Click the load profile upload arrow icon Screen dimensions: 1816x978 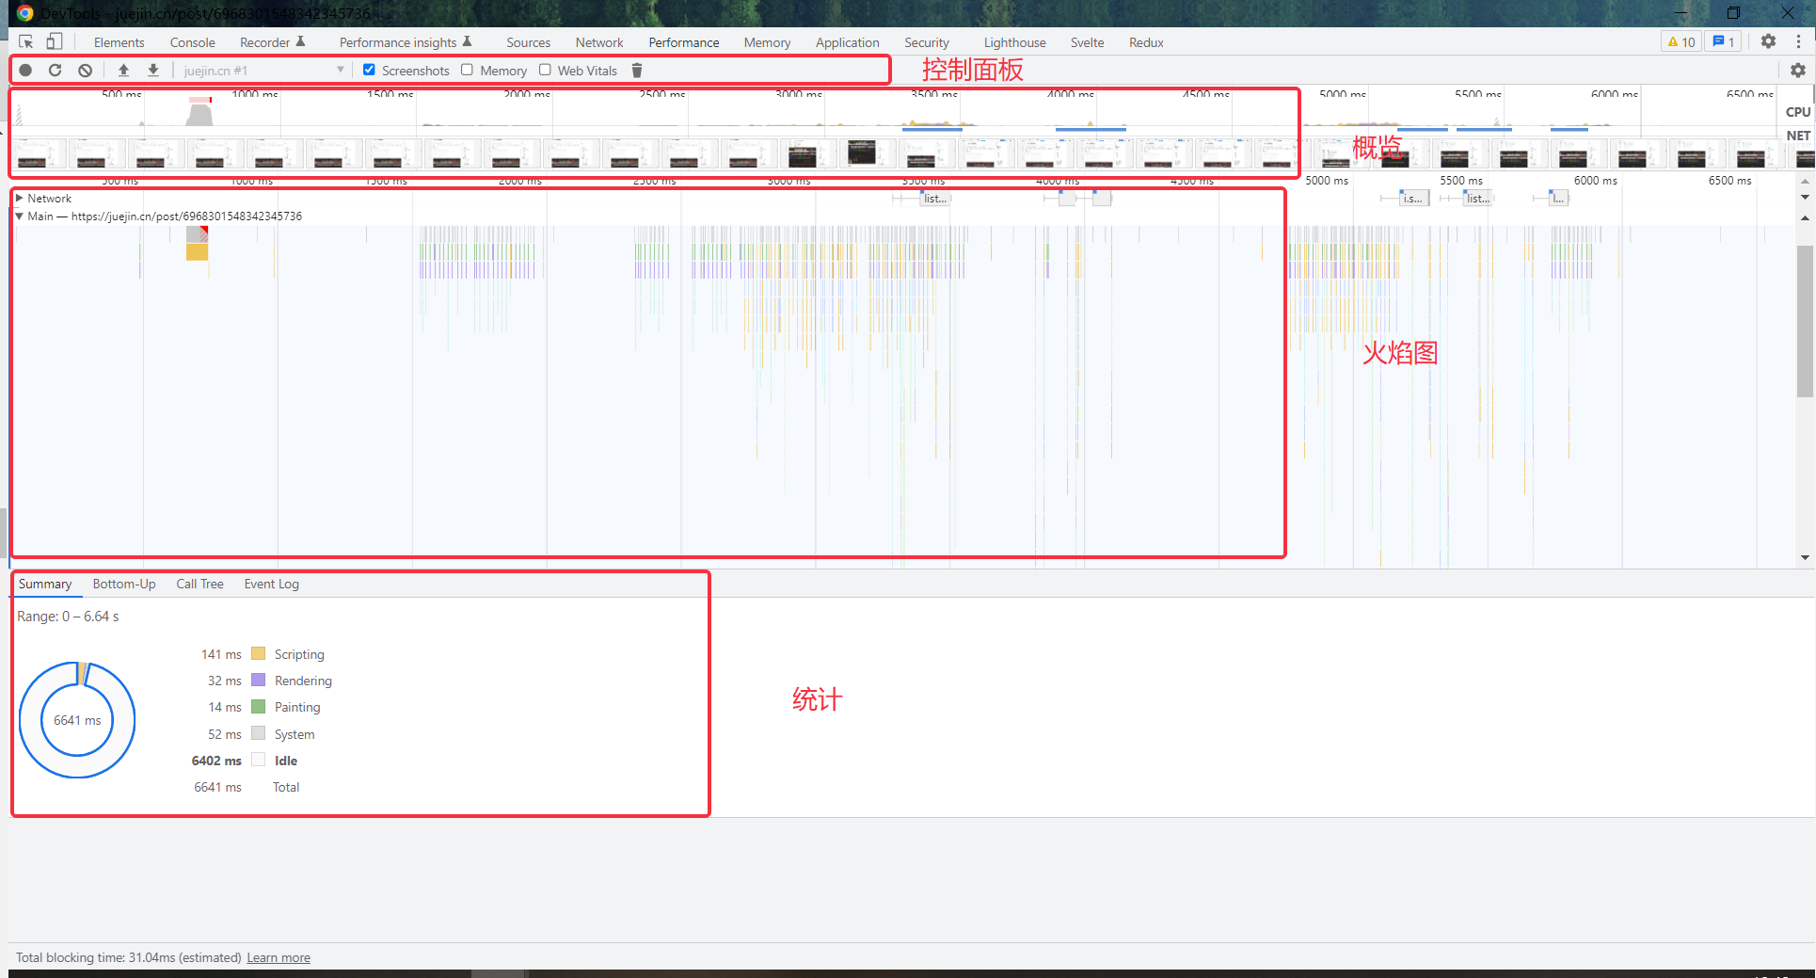click(123, 71)
